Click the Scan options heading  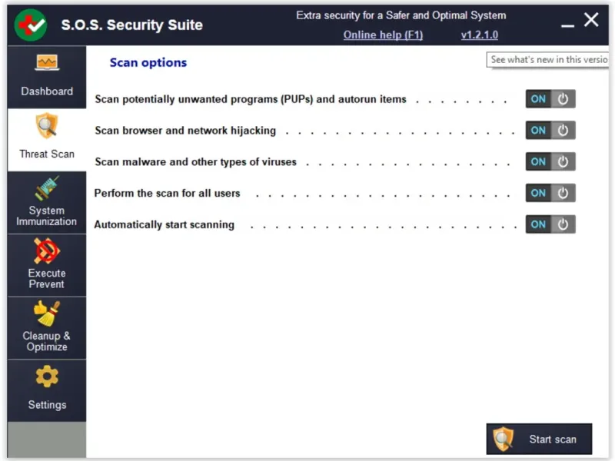tap(148, 63)
